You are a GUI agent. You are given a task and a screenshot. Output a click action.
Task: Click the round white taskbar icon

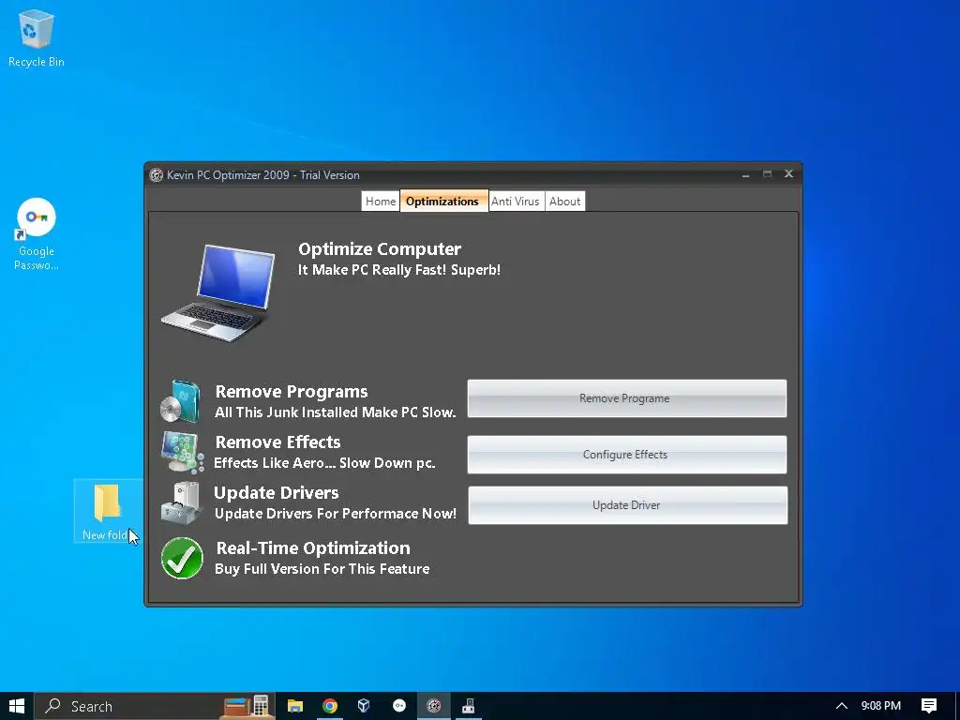pyautogui.click(x=399, y=706)
